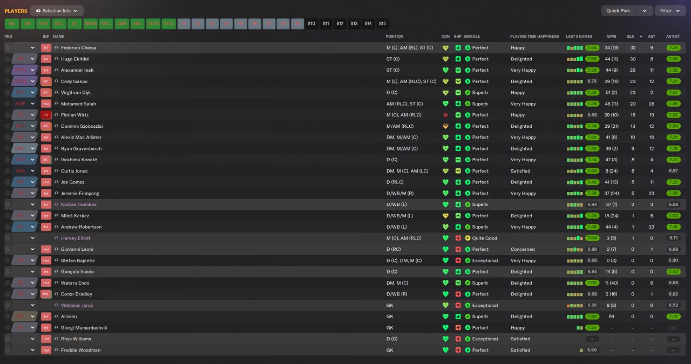The width and height of the screenshot is (691, 364).
Task: Click the Int status icon for Alisson
Action: (x=46, y=317)
